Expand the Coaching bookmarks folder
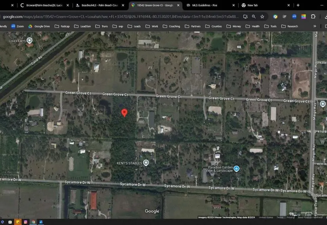Image resolution: width=327 pixels, height=225 pixels. click(x=171, y=26)
